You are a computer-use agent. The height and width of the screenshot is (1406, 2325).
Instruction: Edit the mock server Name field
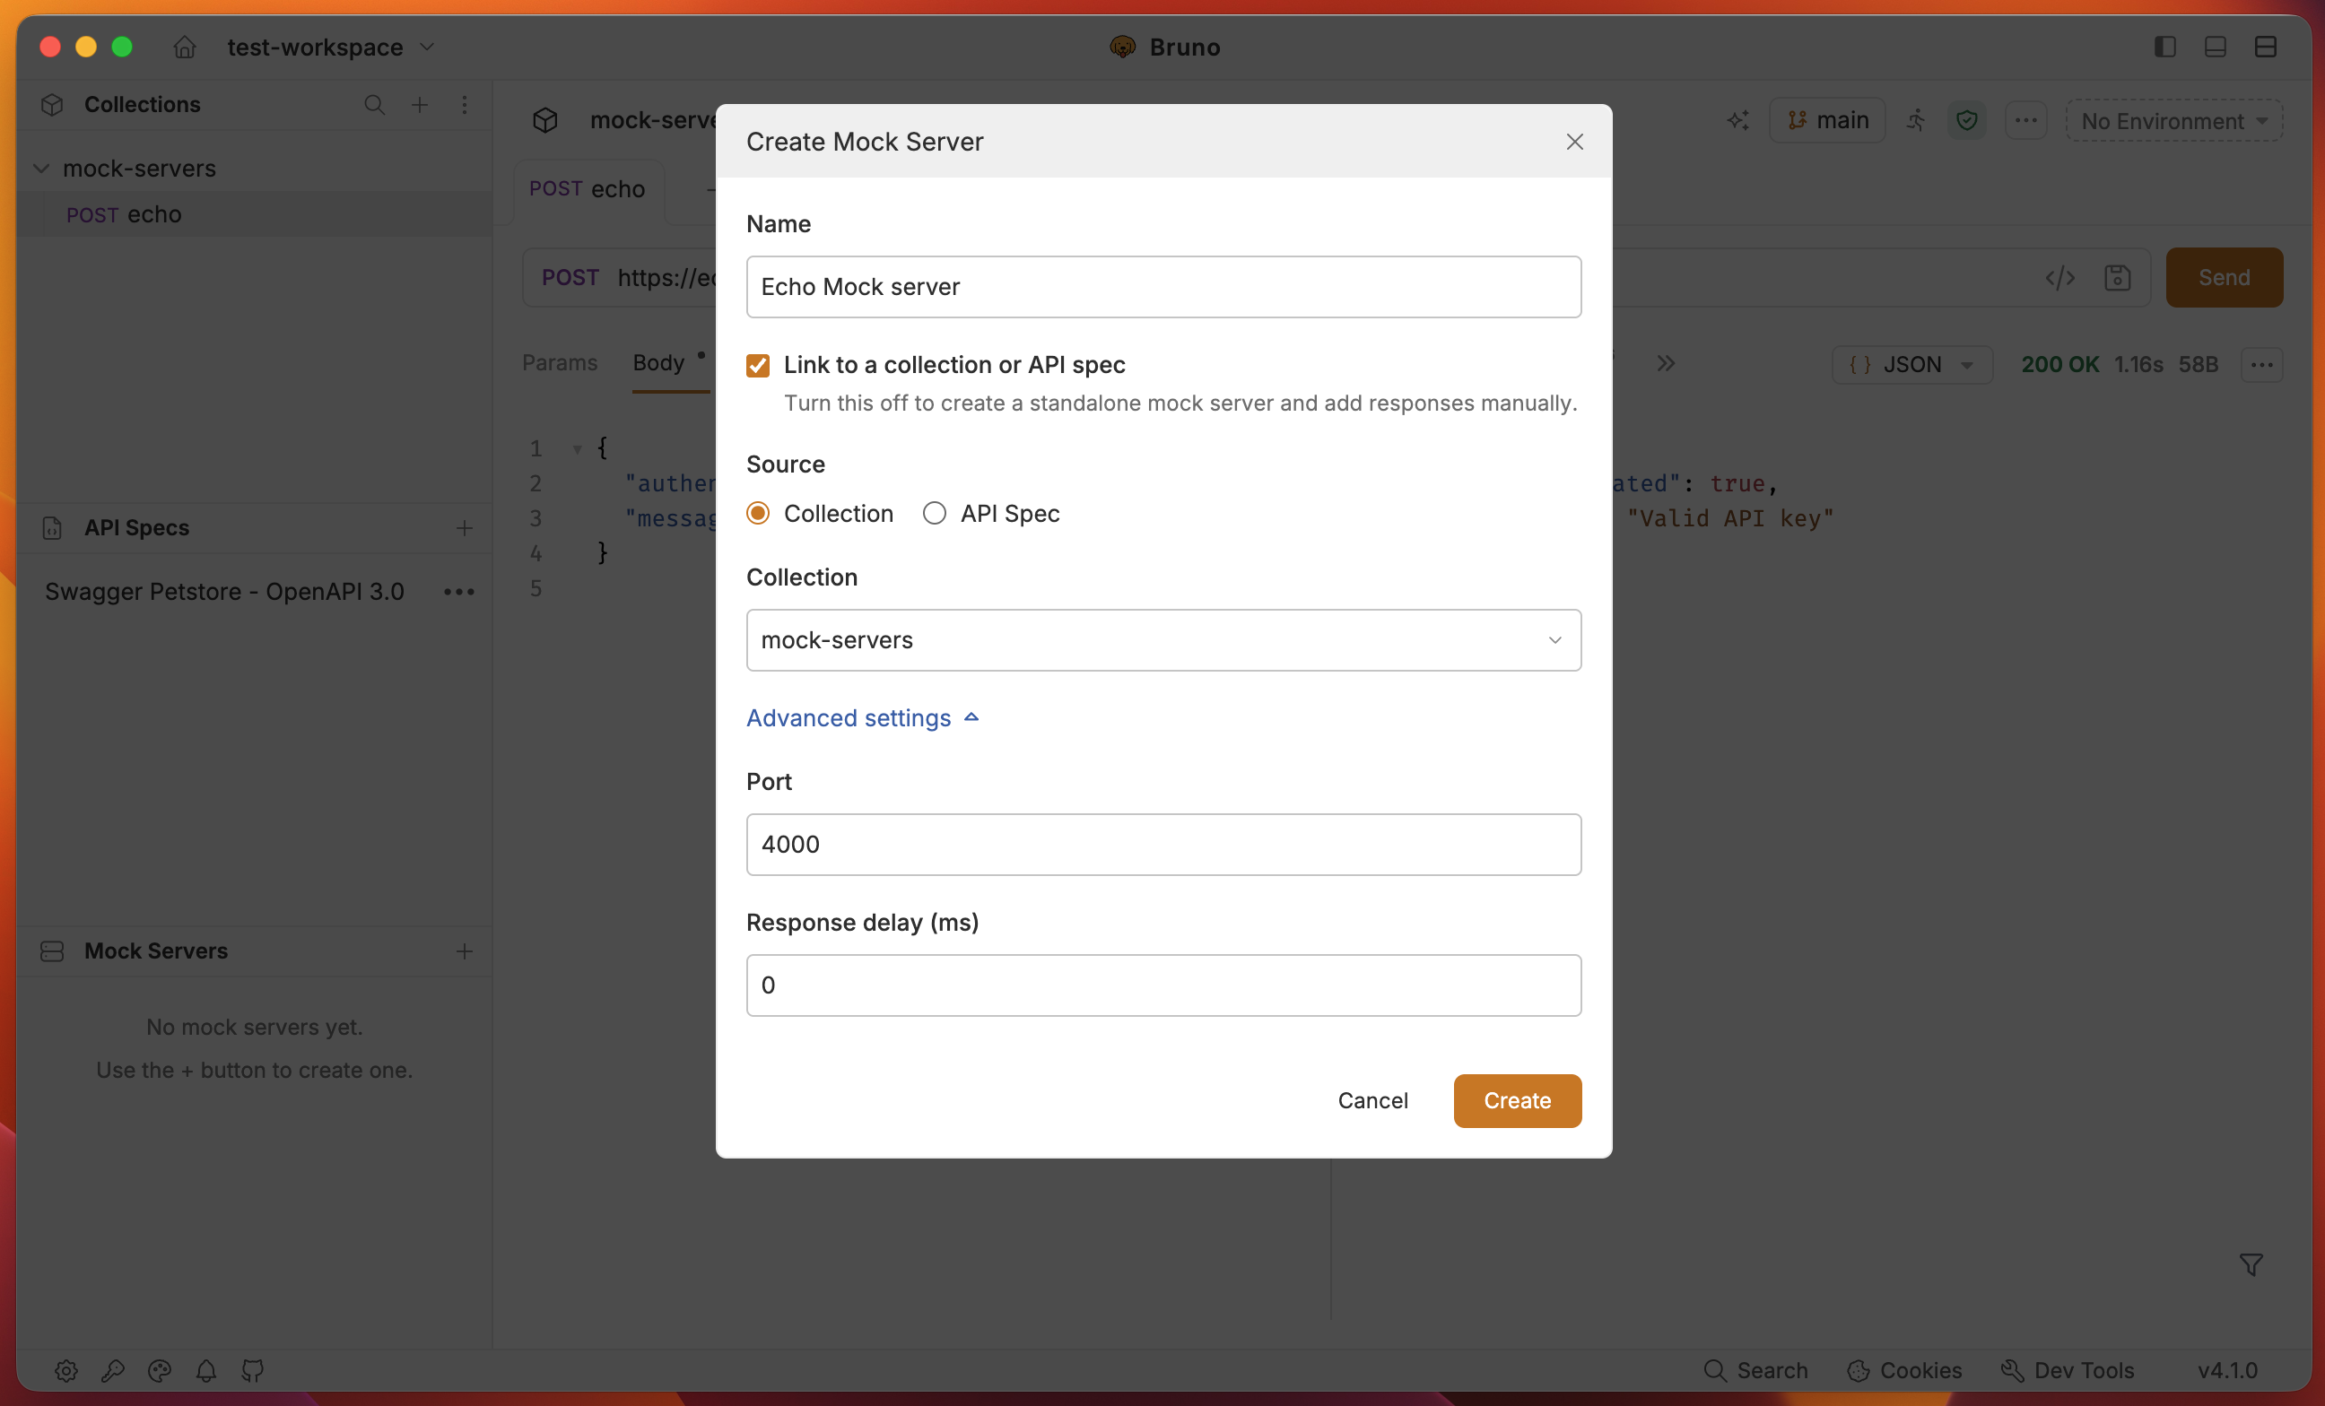pos(1163,287)
